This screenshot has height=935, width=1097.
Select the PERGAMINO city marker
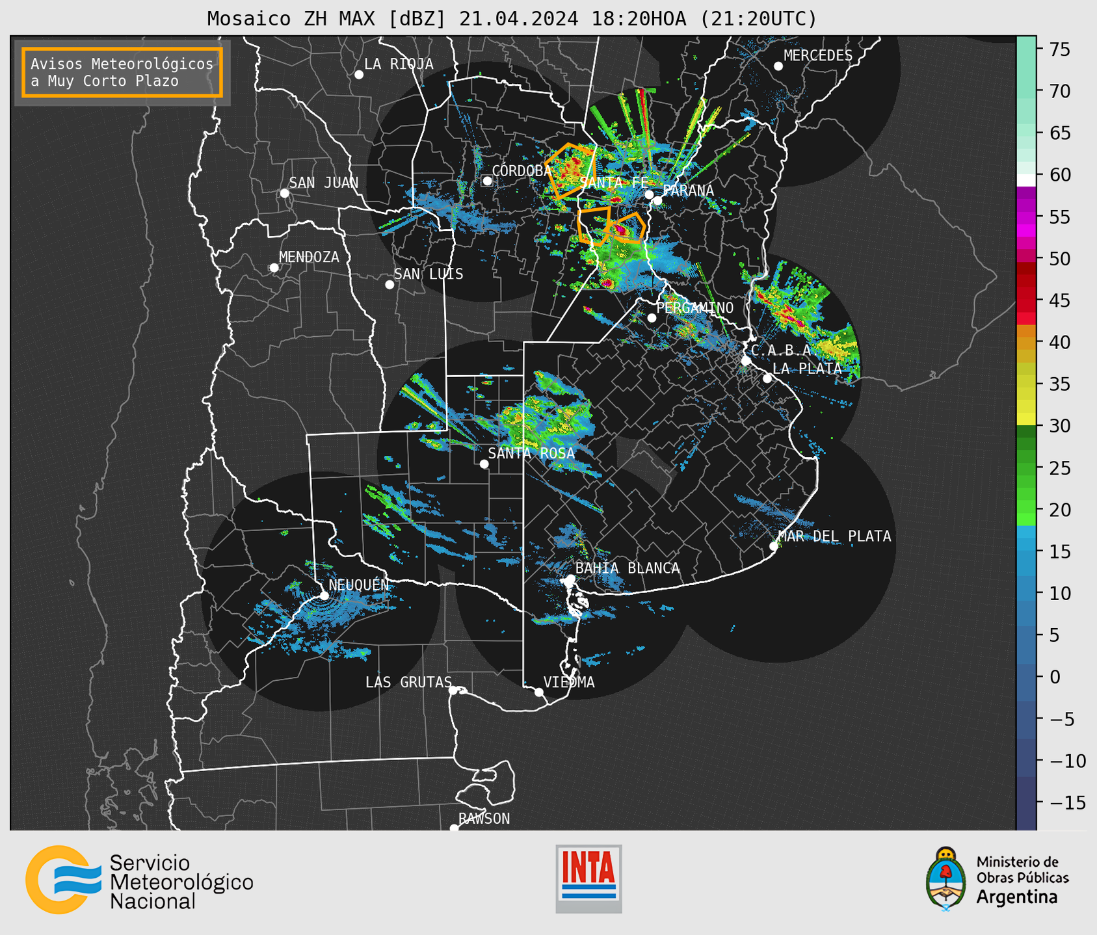pyautogui.click(x=652, y=318)
